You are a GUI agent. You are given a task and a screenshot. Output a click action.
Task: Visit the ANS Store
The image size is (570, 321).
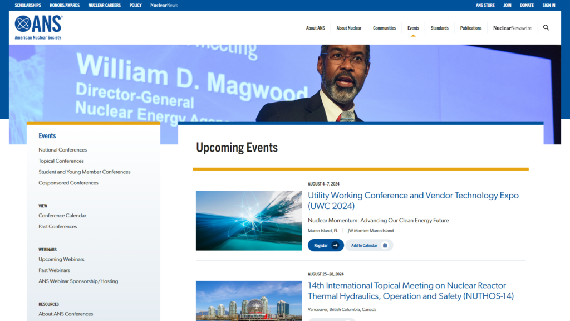coord(485,5)
